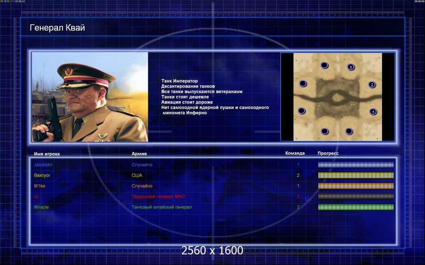This screenshot has height=265, width=425.
Task: Select player name Jaloliddin
Action: click(x=43, y=165)
